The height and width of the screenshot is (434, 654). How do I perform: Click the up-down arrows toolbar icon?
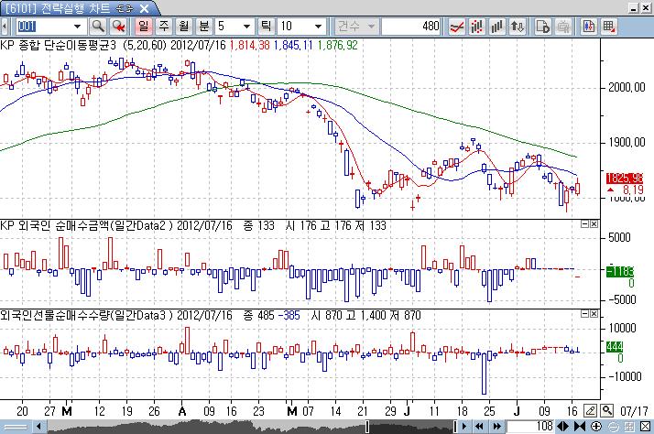[x=518, y=26]
